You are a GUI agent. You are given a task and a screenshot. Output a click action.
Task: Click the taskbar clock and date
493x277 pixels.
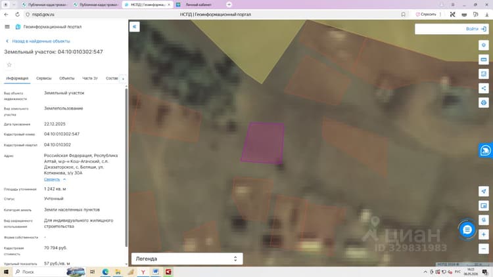(x=471, y=272)
